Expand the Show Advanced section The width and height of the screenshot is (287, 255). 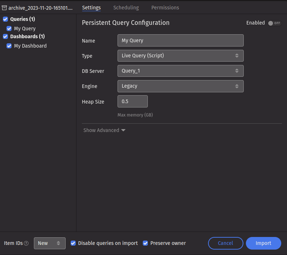coord(104,130)
